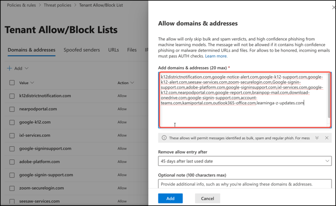Open the Files tab
This screenshot has height=206, width=336.
point(132,50)
